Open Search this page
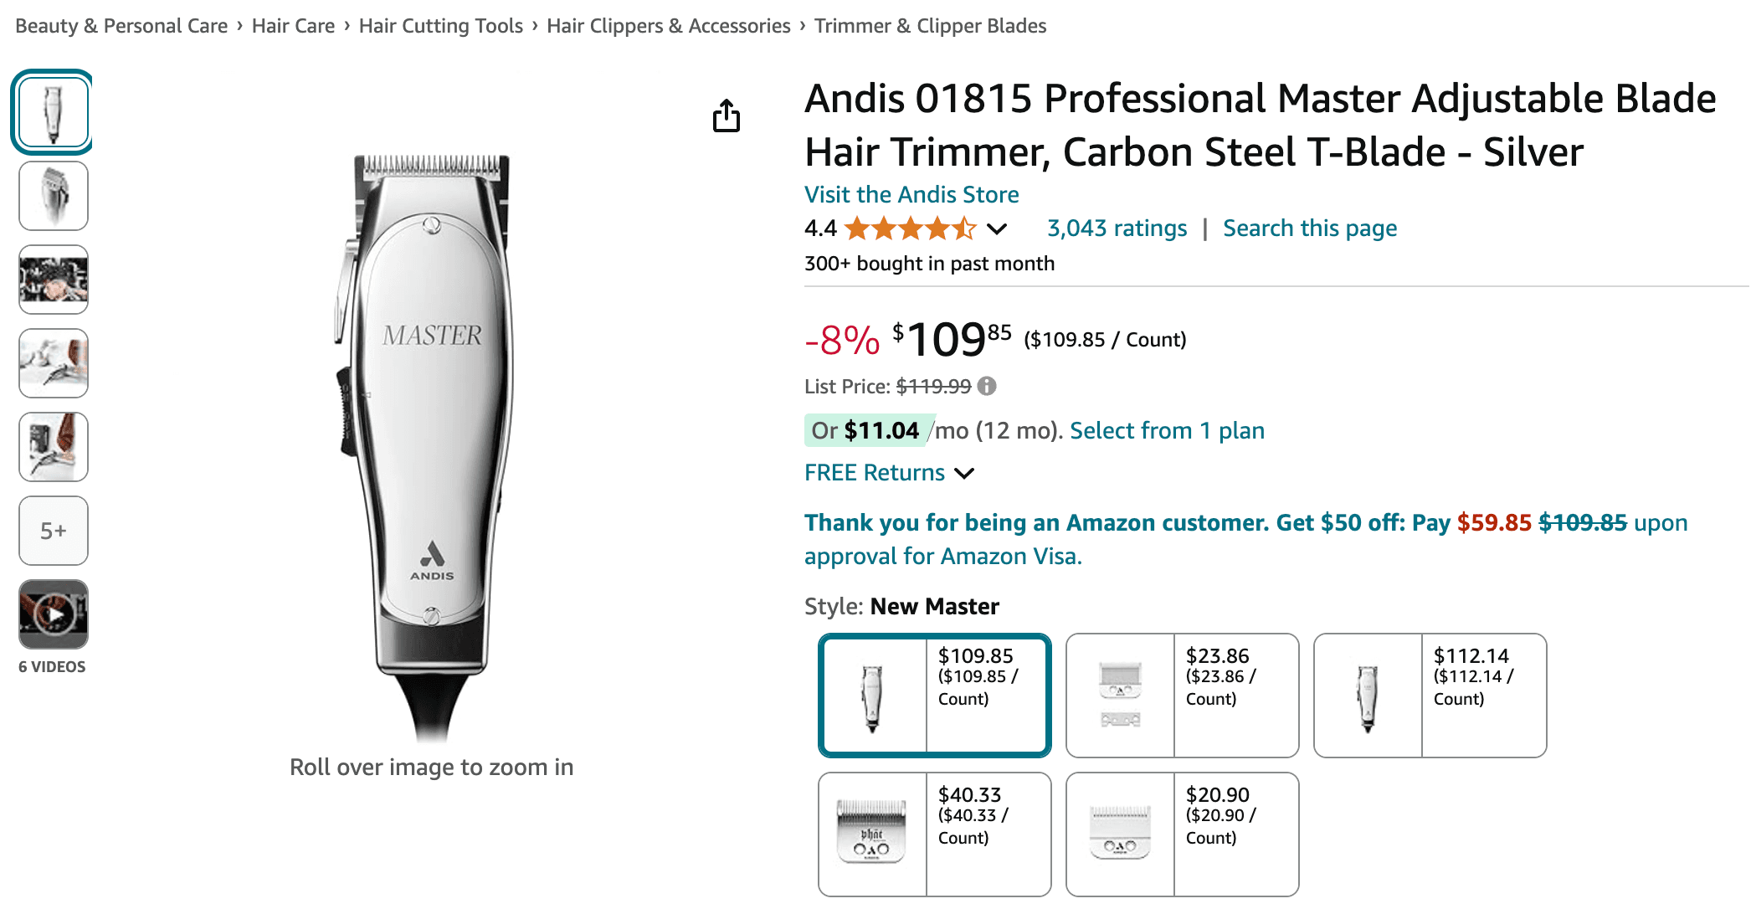This screenshot has height=914, width=1751. click(1309, 227)
